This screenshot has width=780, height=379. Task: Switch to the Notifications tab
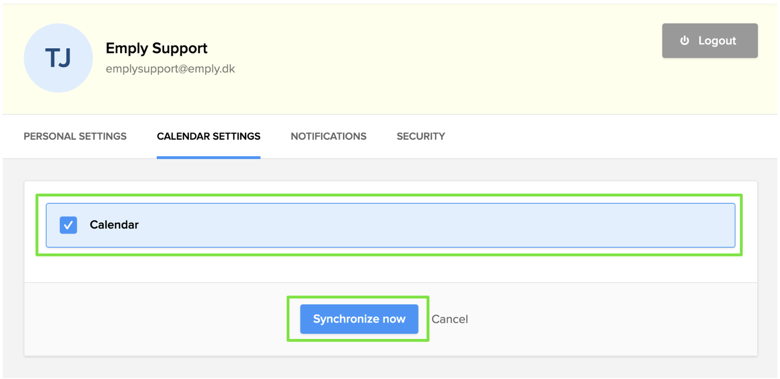328,136
